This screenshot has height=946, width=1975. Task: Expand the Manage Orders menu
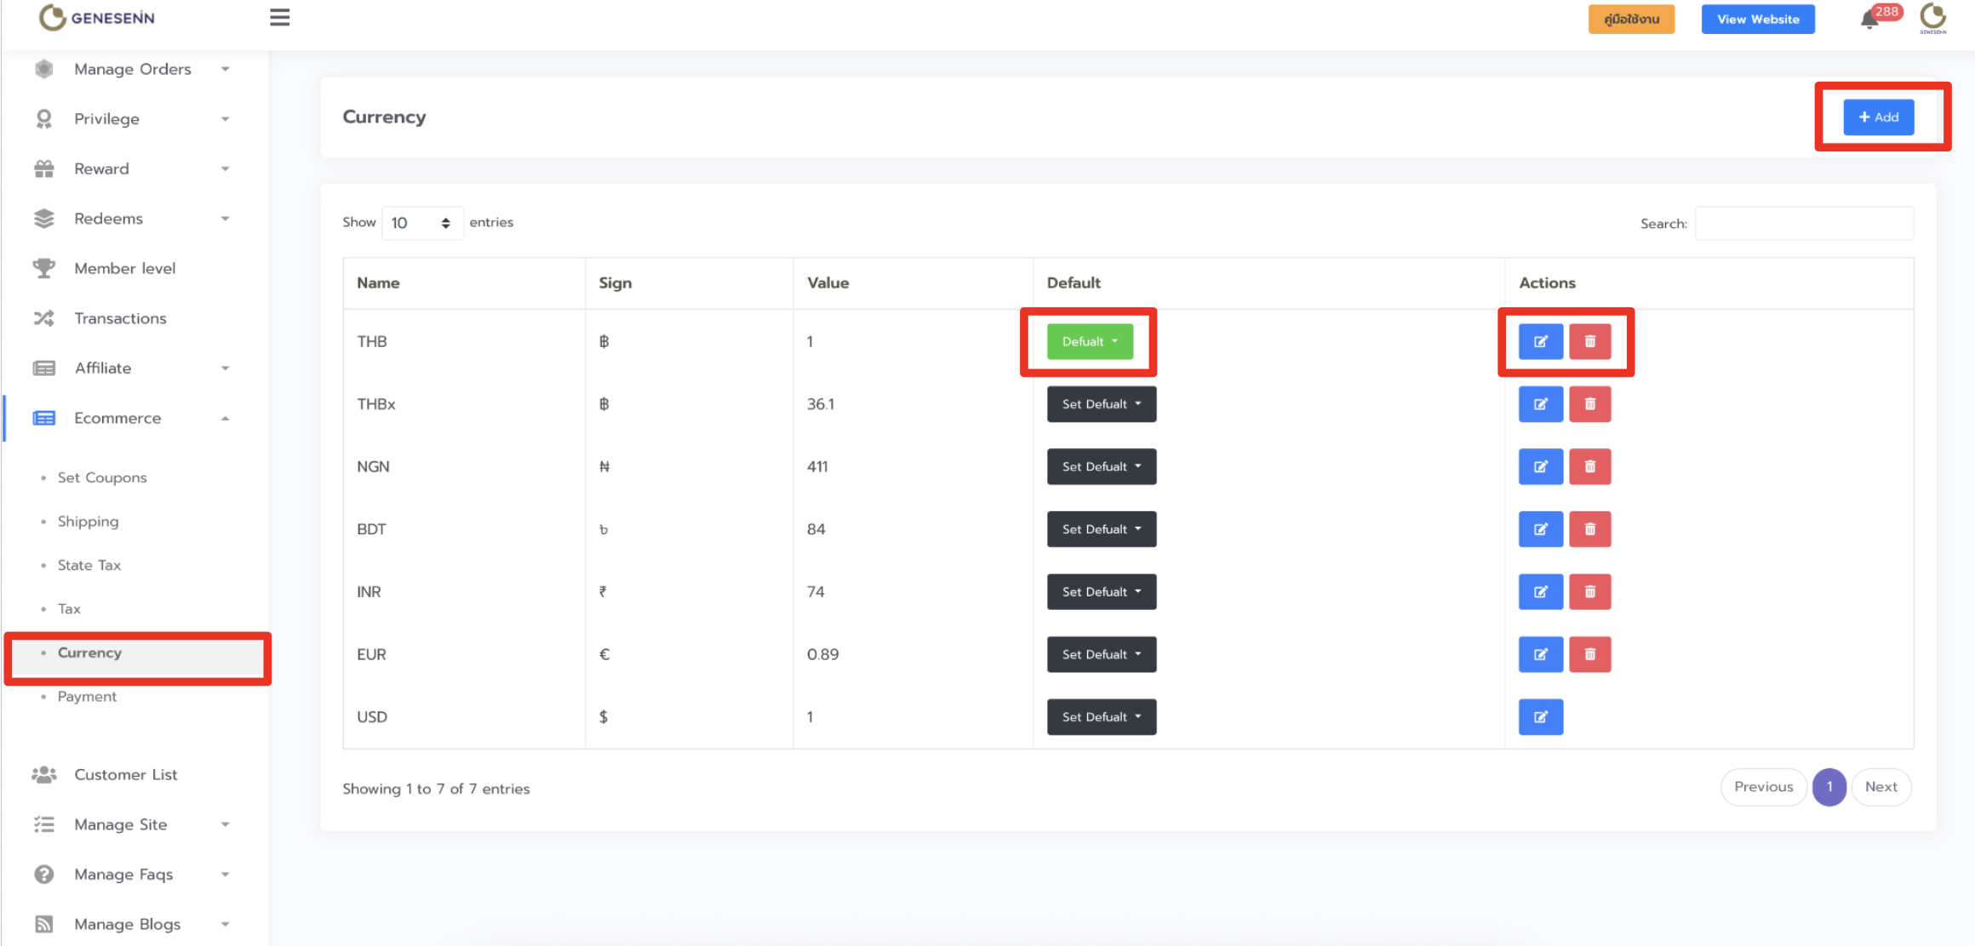coord(132,69)
